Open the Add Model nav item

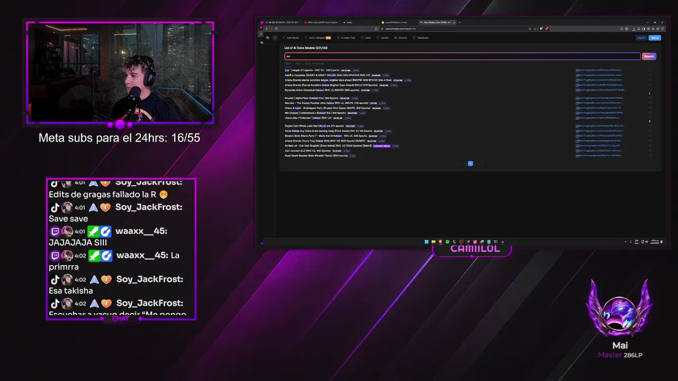coord(290,38)
